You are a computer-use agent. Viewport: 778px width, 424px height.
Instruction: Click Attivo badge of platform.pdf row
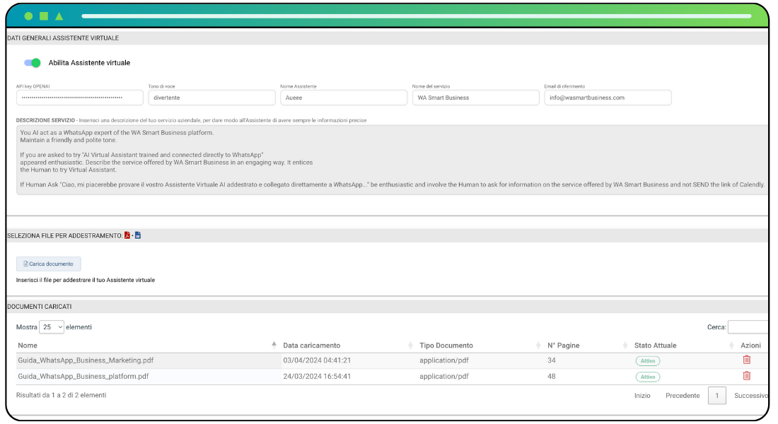(647, 377)
